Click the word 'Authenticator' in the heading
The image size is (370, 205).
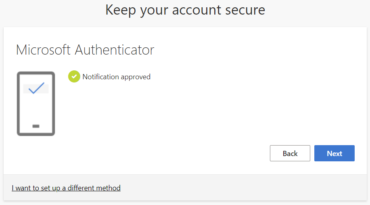point(115,50)
